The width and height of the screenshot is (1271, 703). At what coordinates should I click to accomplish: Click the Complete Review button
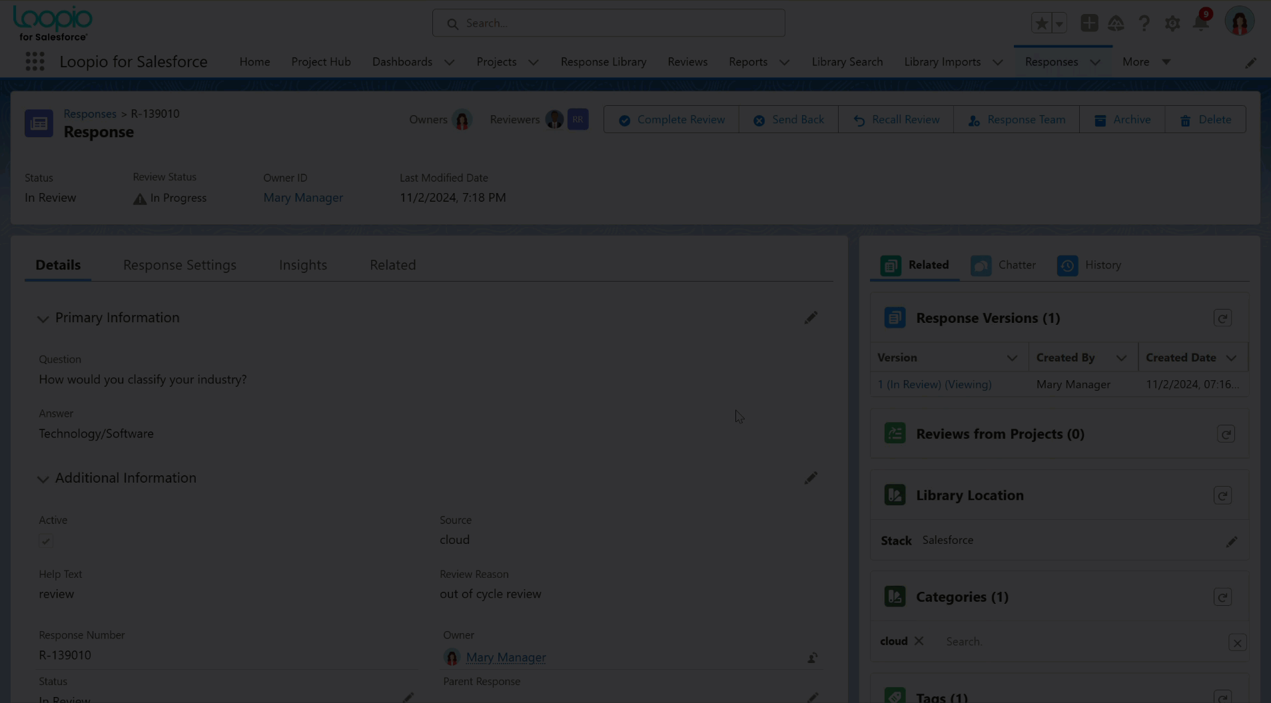pos(671,120)
